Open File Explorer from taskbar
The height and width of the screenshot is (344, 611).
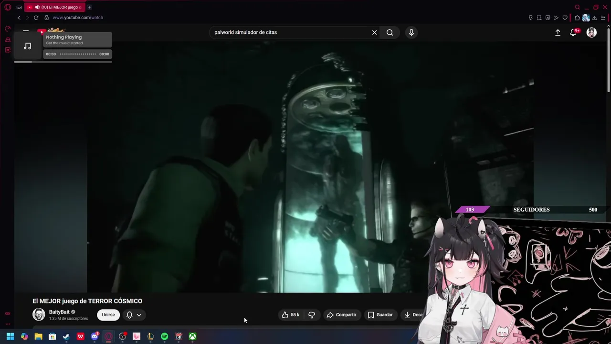click(x=38, y=337)
